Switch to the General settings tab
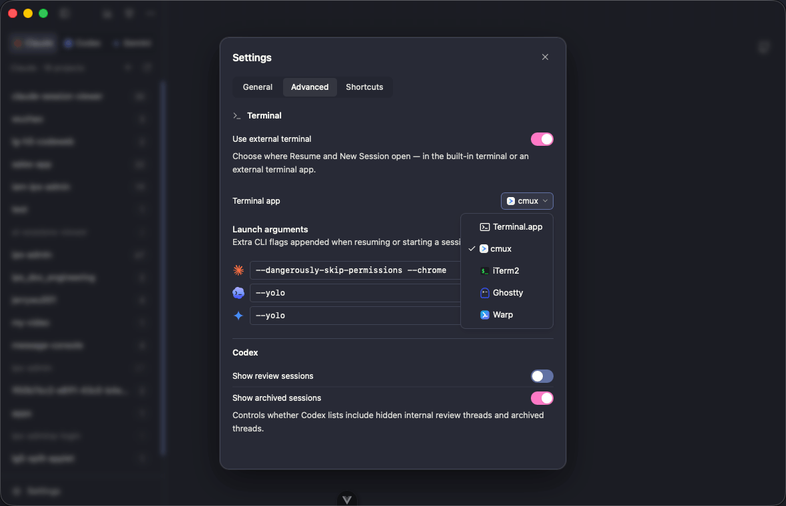 tap(257, 87)
